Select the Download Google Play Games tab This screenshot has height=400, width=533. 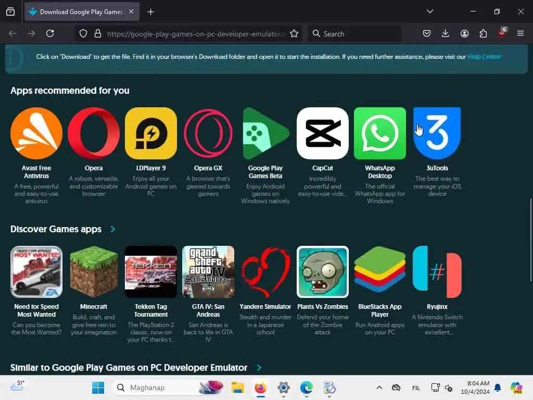pyautogui.click(x=82, y=12)
